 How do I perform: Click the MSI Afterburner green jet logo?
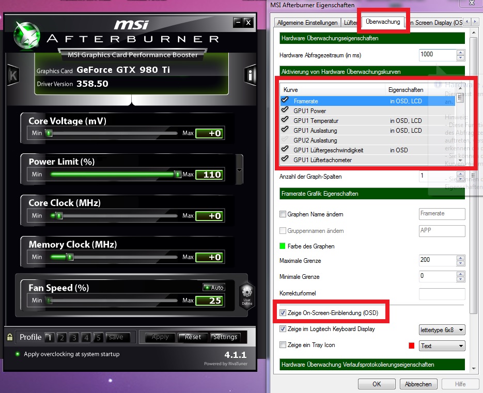tap(27, 36)
